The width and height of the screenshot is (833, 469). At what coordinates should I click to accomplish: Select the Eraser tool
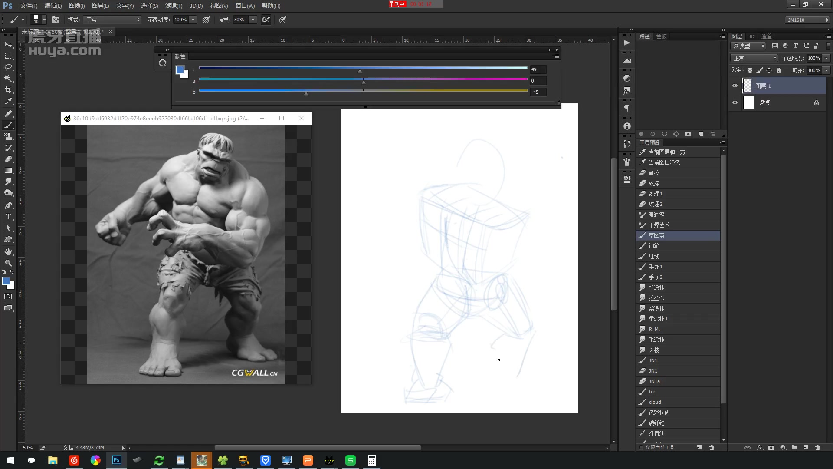coord(8,159)
